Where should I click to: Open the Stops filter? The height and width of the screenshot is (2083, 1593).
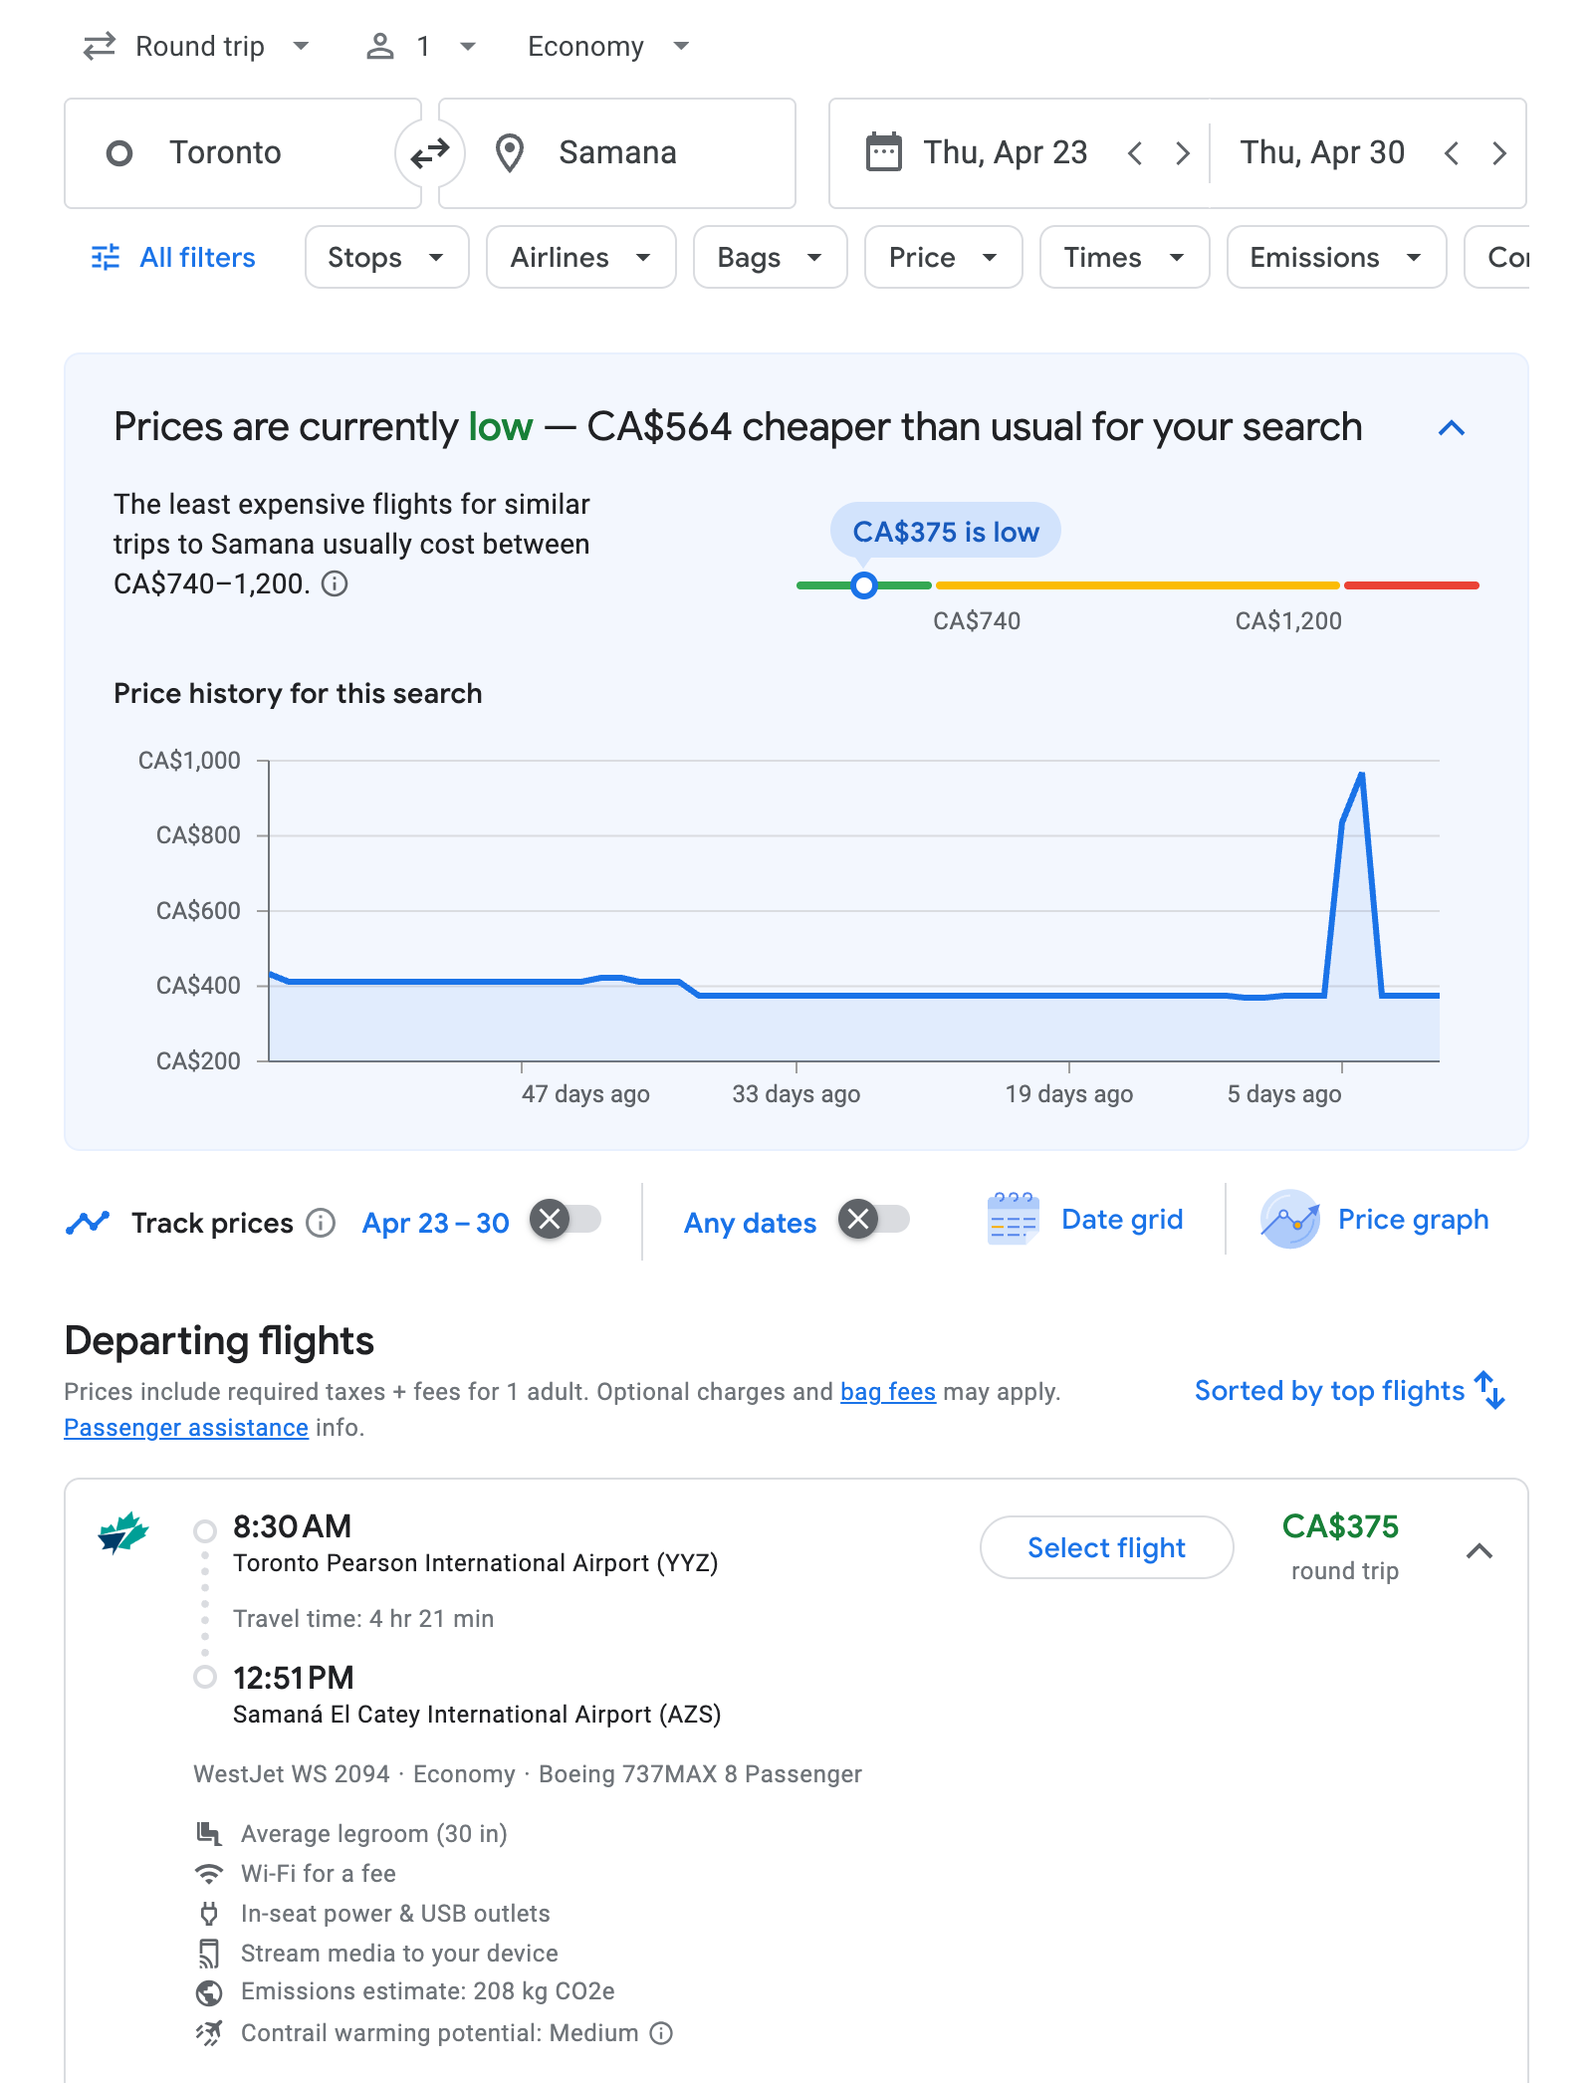click(386, 258)
